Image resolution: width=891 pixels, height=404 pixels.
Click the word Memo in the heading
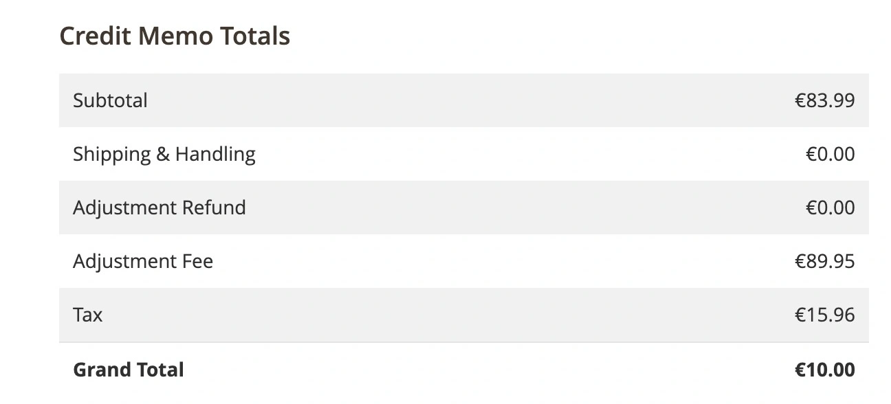point(175,36)
